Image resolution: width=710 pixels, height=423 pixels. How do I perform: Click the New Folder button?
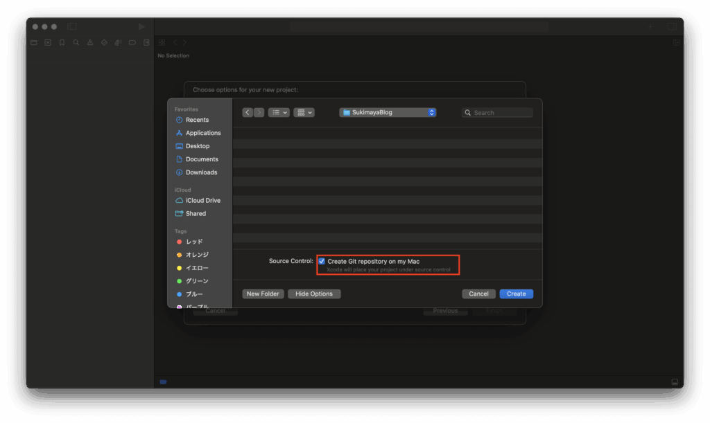tap(263, 294)
